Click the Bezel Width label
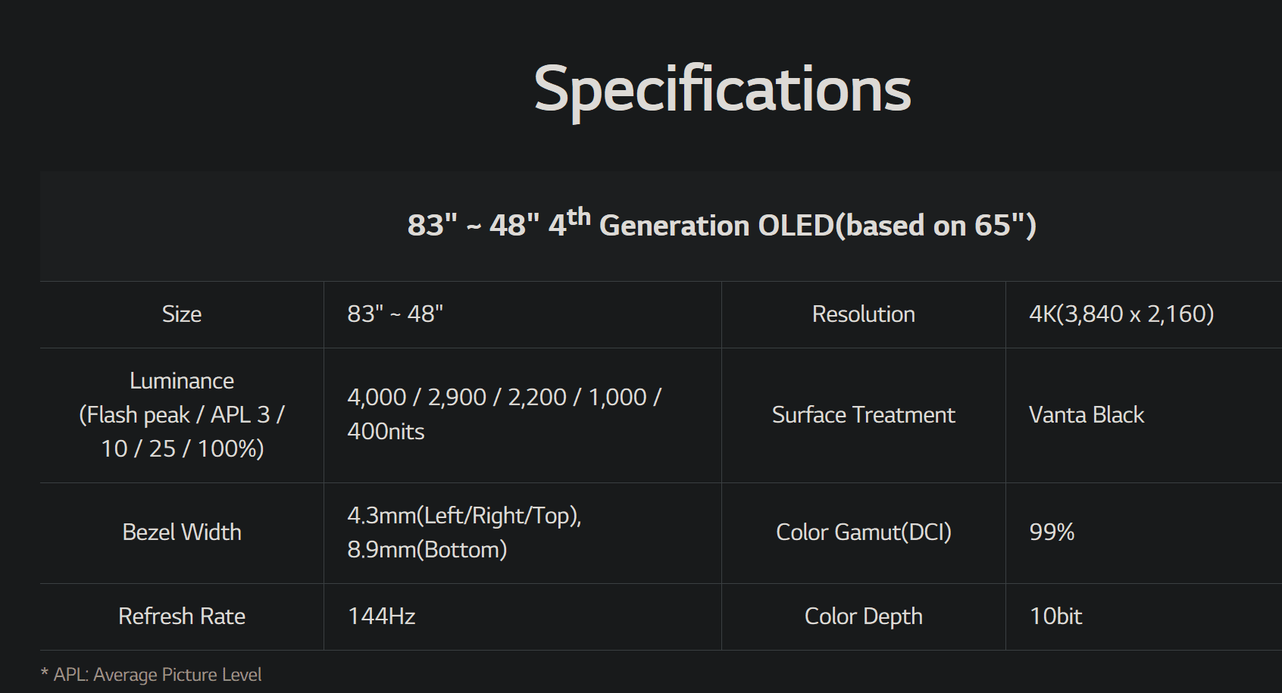Viewport: 1282px width, 693px height. 182,532
